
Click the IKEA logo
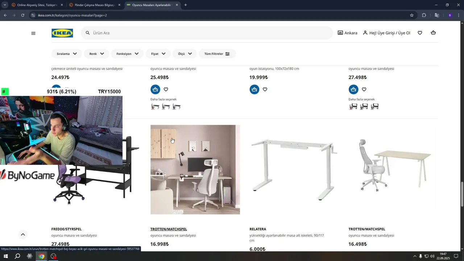tap(62, 33)
